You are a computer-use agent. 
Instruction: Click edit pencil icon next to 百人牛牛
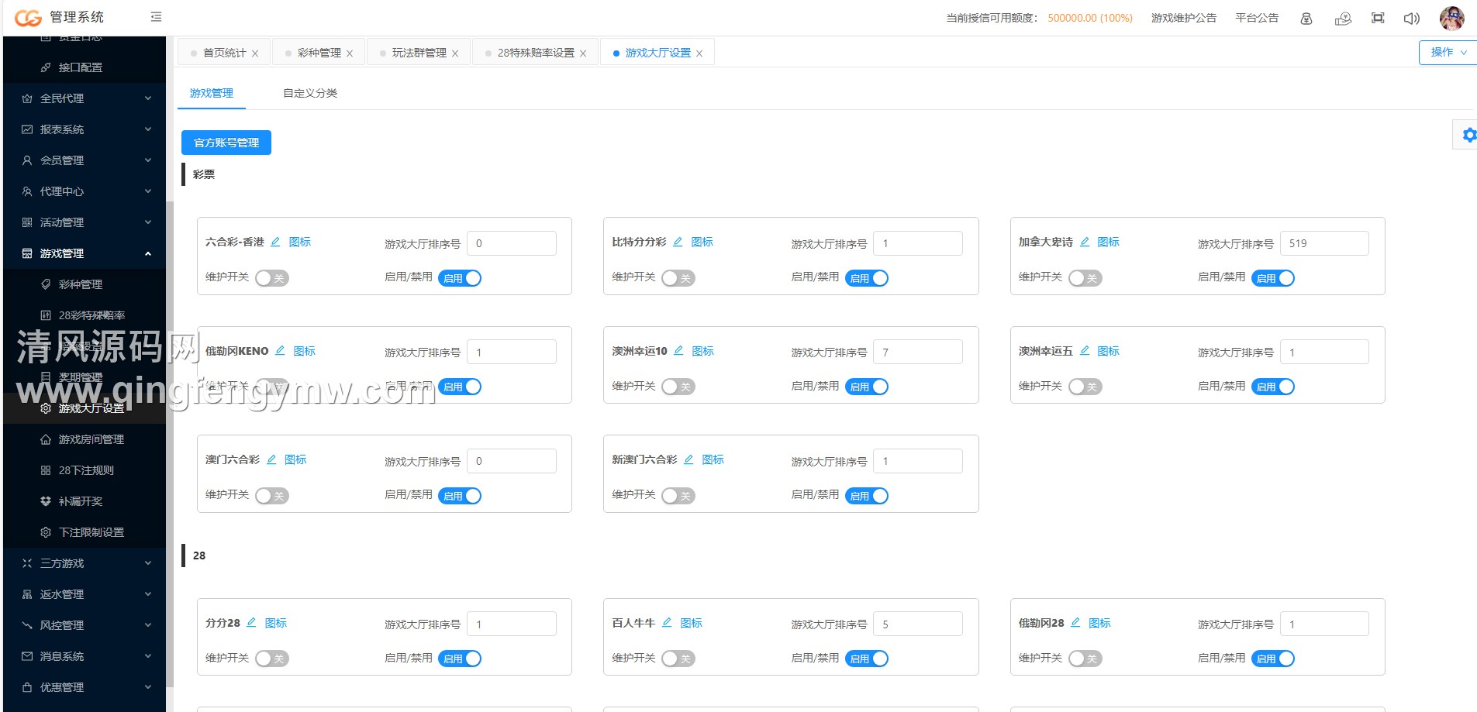667,623
